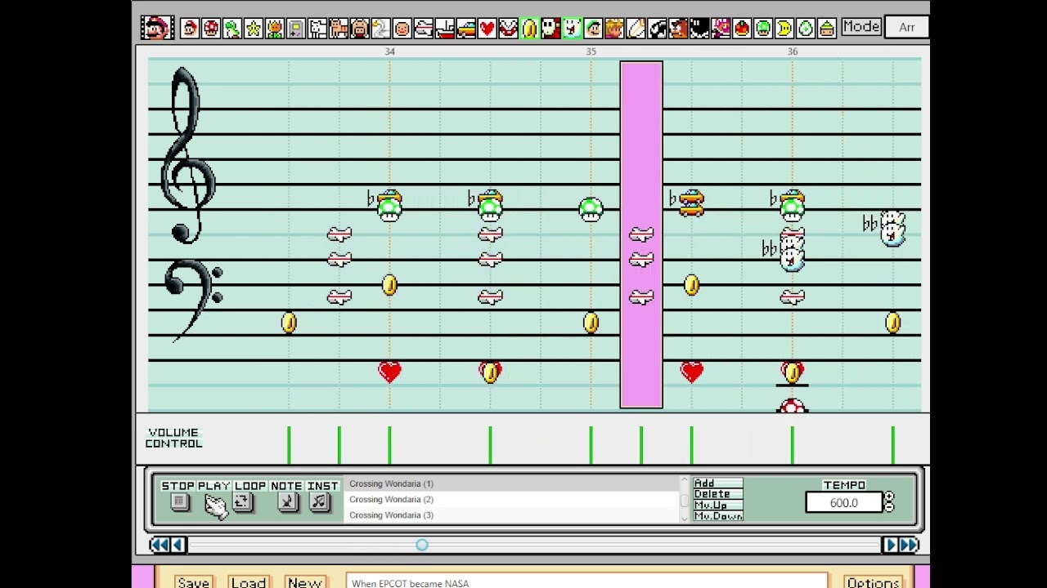
Task: Select the piranha plant instrument
Action: [509, 29]
